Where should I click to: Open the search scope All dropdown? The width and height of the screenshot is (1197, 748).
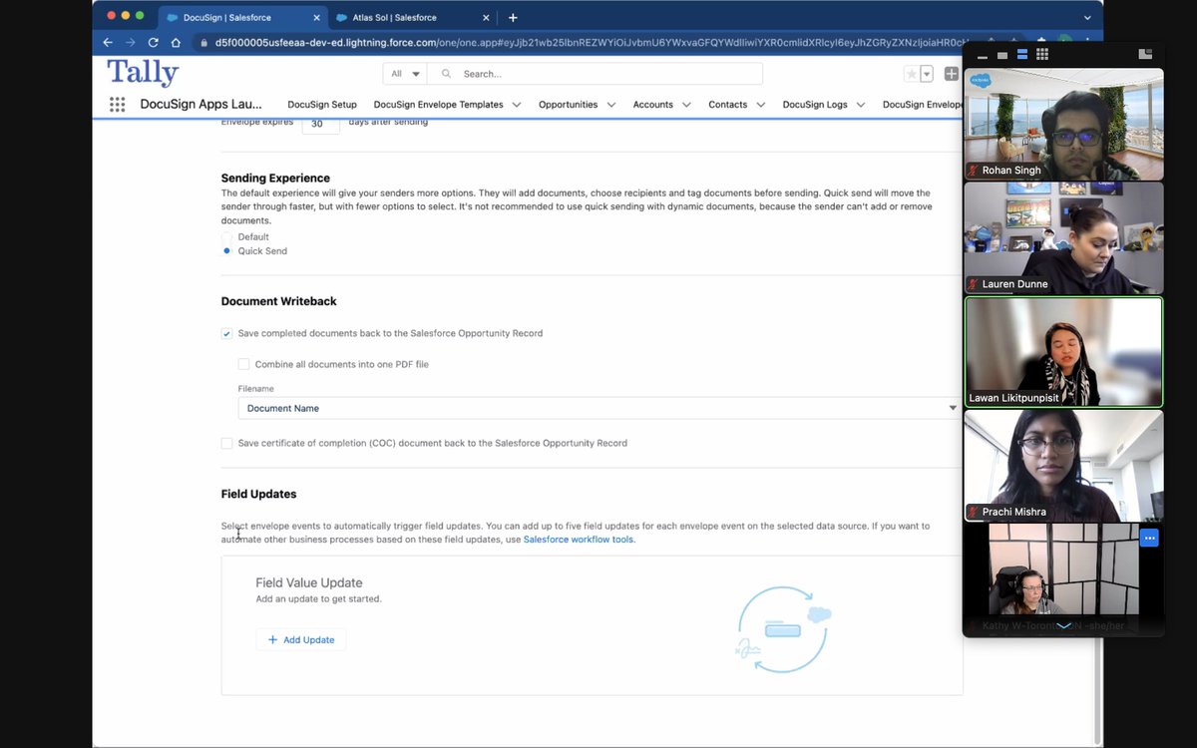point(405,74)
